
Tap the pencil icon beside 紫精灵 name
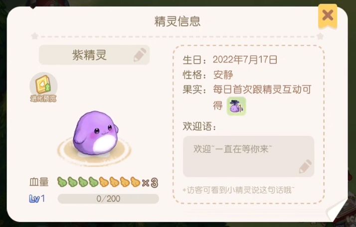[x=140, y=55]
